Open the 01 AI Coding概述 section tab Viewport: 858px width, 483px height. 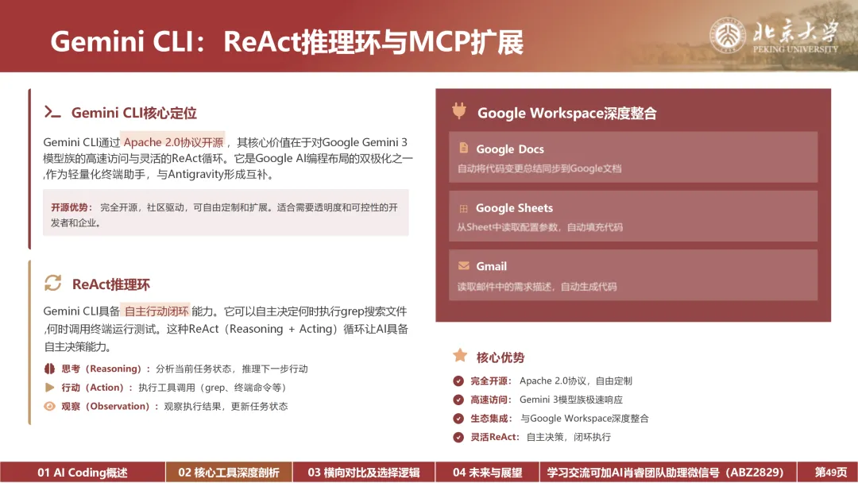pyautogui.click(x=83, y=472)
